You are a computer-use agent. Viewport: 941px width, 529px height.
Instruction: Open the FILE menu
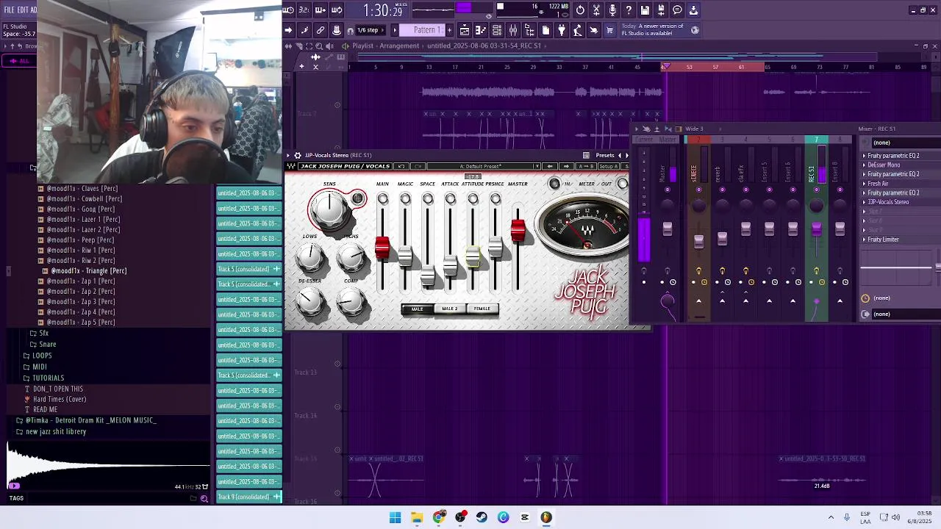[10, 10]
